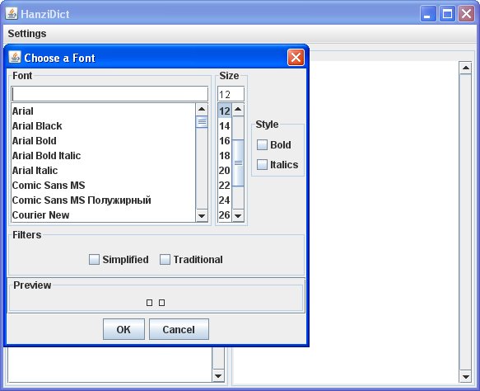480x391 pixels.
Task: Click size list scroll up arrow
Action: click(238, 110)
